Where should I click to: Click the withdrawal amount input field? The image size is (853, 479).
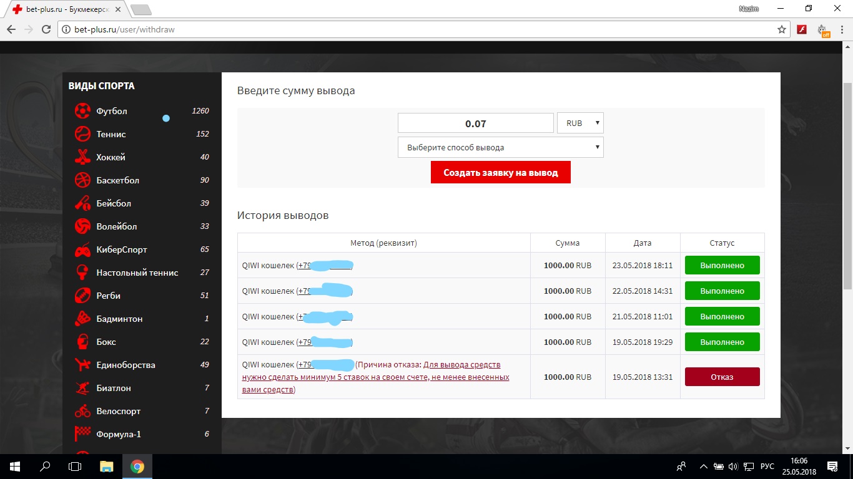tap(475, 123)
